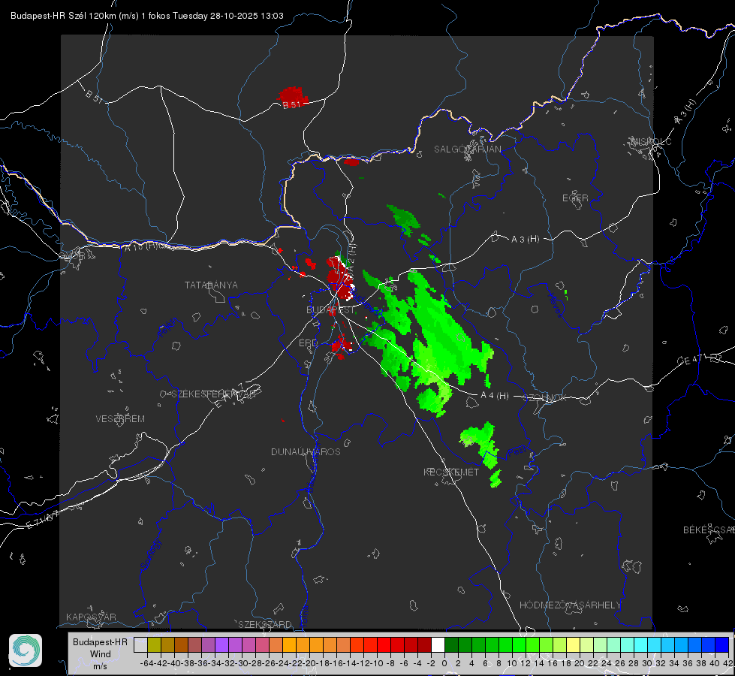Click the SZOLNOK city label
735x676 pixels.
click(x=545, y=398)
